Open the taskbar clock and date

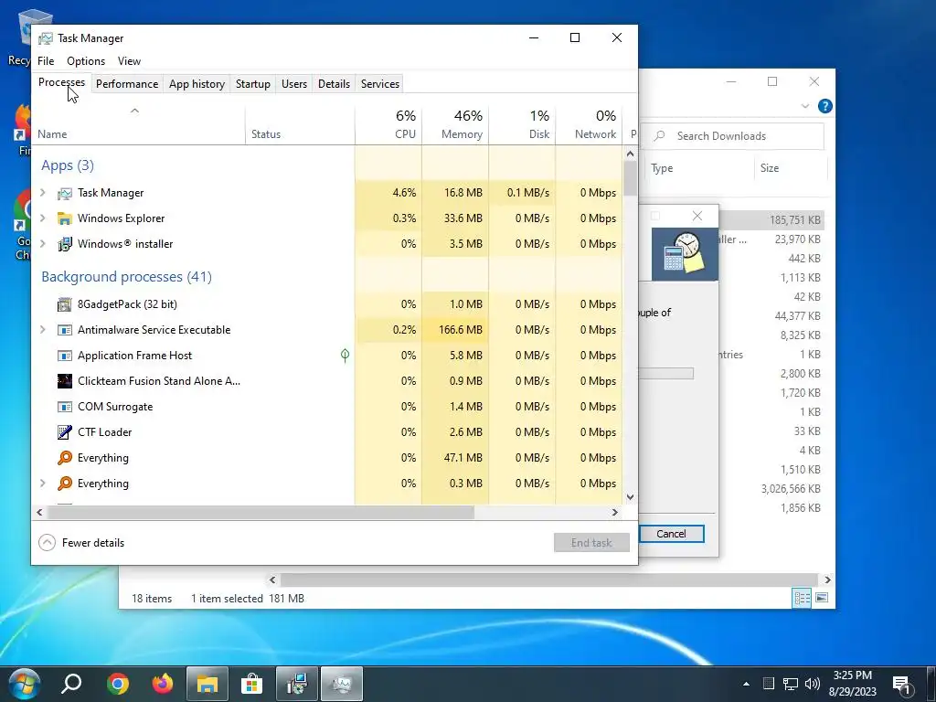(x=853, y=684)
